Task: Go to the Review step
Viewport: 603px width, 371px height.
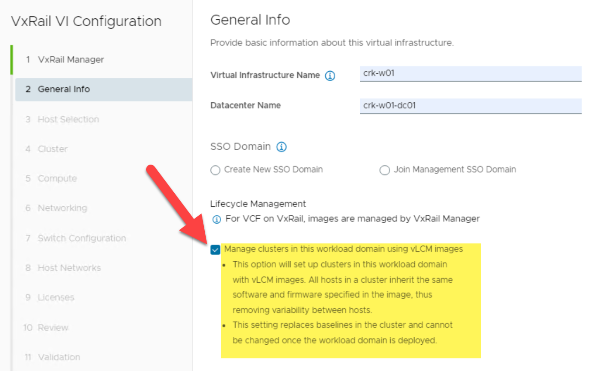Action: [53, 327]
